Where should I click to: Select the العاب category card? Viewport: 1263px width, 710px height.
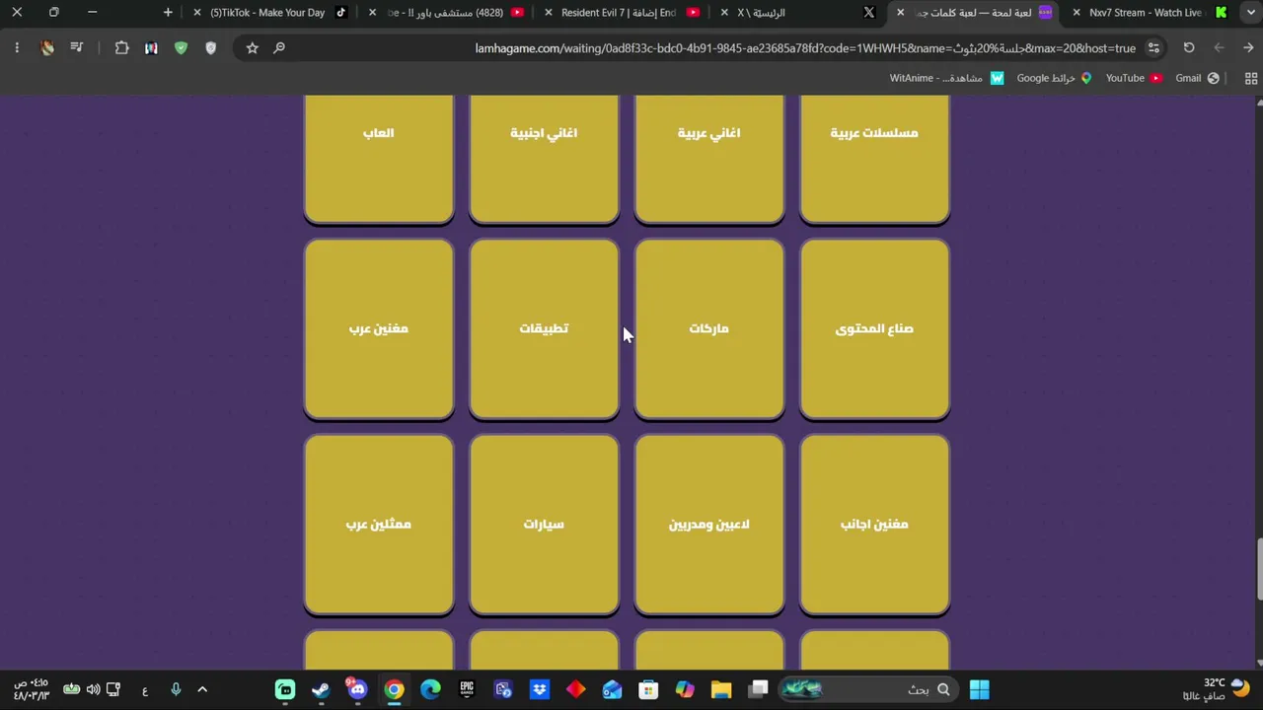(379, 158)
